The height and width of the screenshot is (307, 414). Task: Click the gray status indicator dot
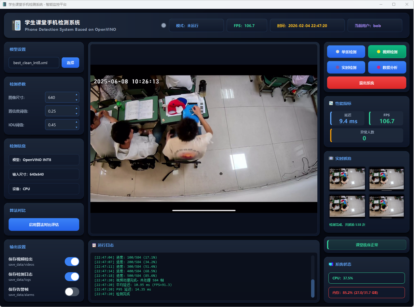point(164,25)
